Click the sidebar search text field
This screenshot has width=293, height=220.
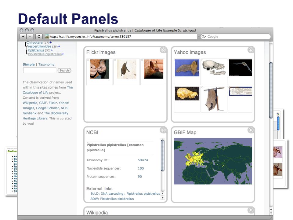coord(40,70)
